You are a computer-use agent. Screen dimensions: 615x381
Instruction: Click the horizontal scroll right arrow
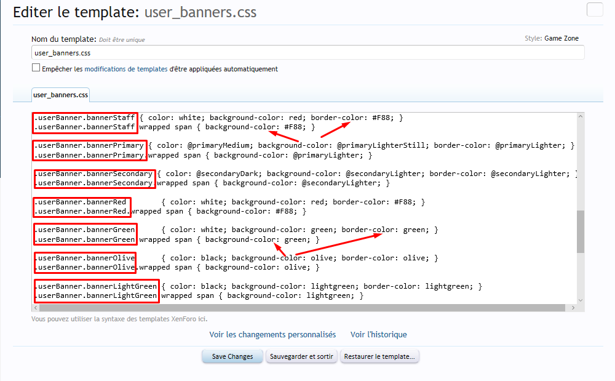572,308
